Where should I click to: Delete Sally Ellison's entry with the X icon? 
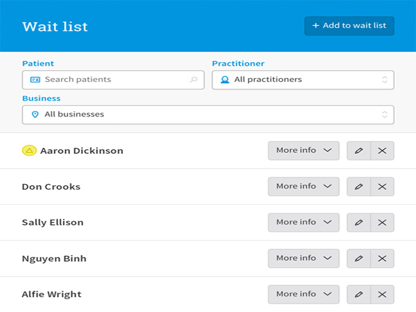(382, 223)
